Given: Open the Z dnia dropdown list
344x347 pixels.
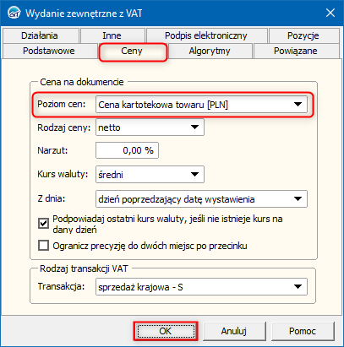Looking at the screenshot, I should [201, 199].
